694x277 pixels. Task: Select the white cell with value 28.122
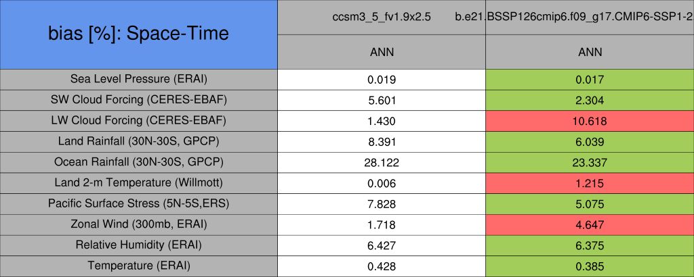coord(382,162)
